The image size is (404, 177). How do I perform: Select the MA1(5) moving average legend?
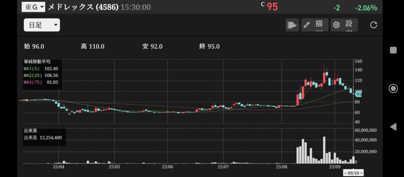(40, 68)
